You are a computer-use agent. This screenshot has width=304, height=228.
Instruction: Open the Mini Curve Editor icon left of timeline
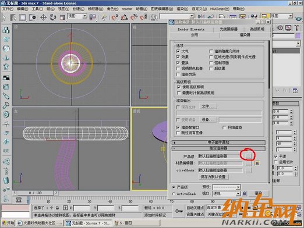pos(19,199)
